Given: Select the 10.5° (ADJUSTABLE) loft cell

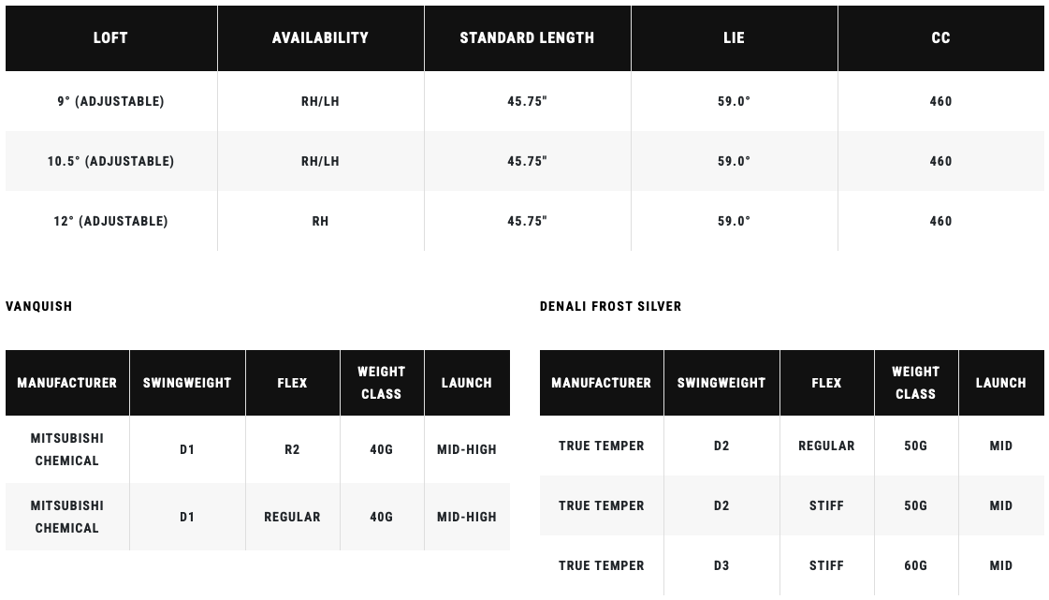Looking at the screenshot, I should pos(111,161).
